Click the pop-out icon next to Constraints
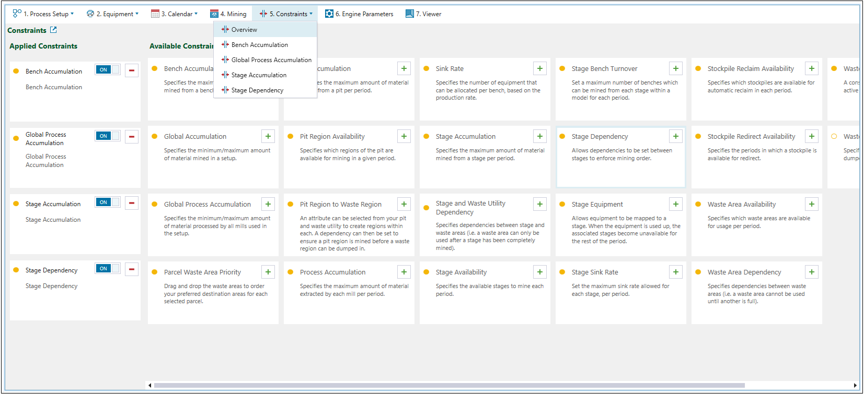864x394 pixels. [x=53, y=30]
